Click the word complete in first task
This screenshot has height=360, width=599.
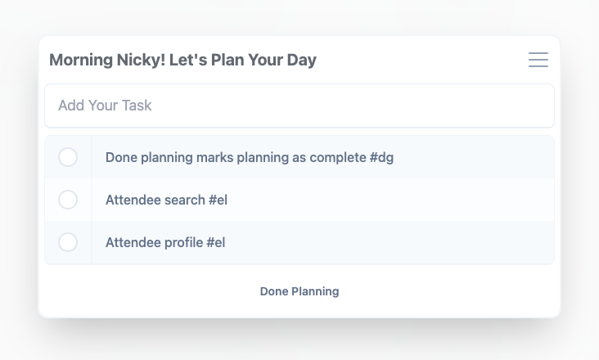tap(336, 157)
